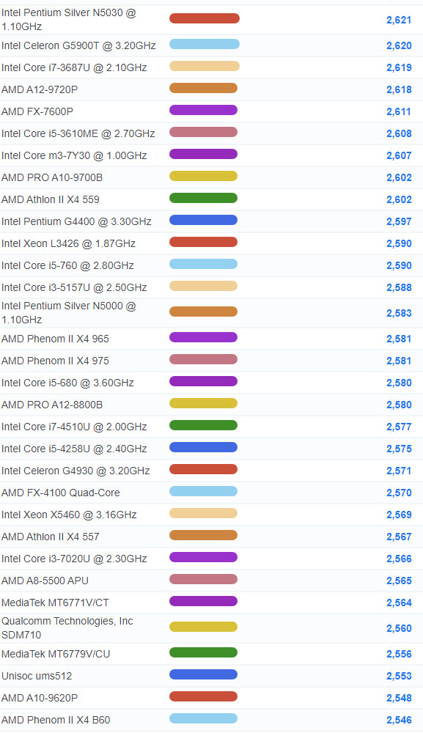Open the Intel Pentium Silver N5030 entry
423x733 pixels.
(69, 20)
